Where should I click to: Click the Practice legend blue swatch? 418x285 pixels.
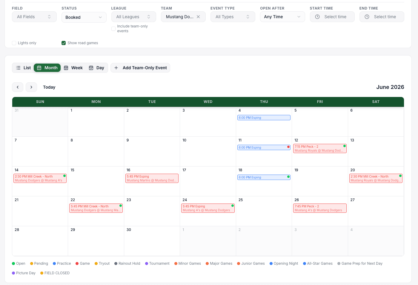click(54, 264)
